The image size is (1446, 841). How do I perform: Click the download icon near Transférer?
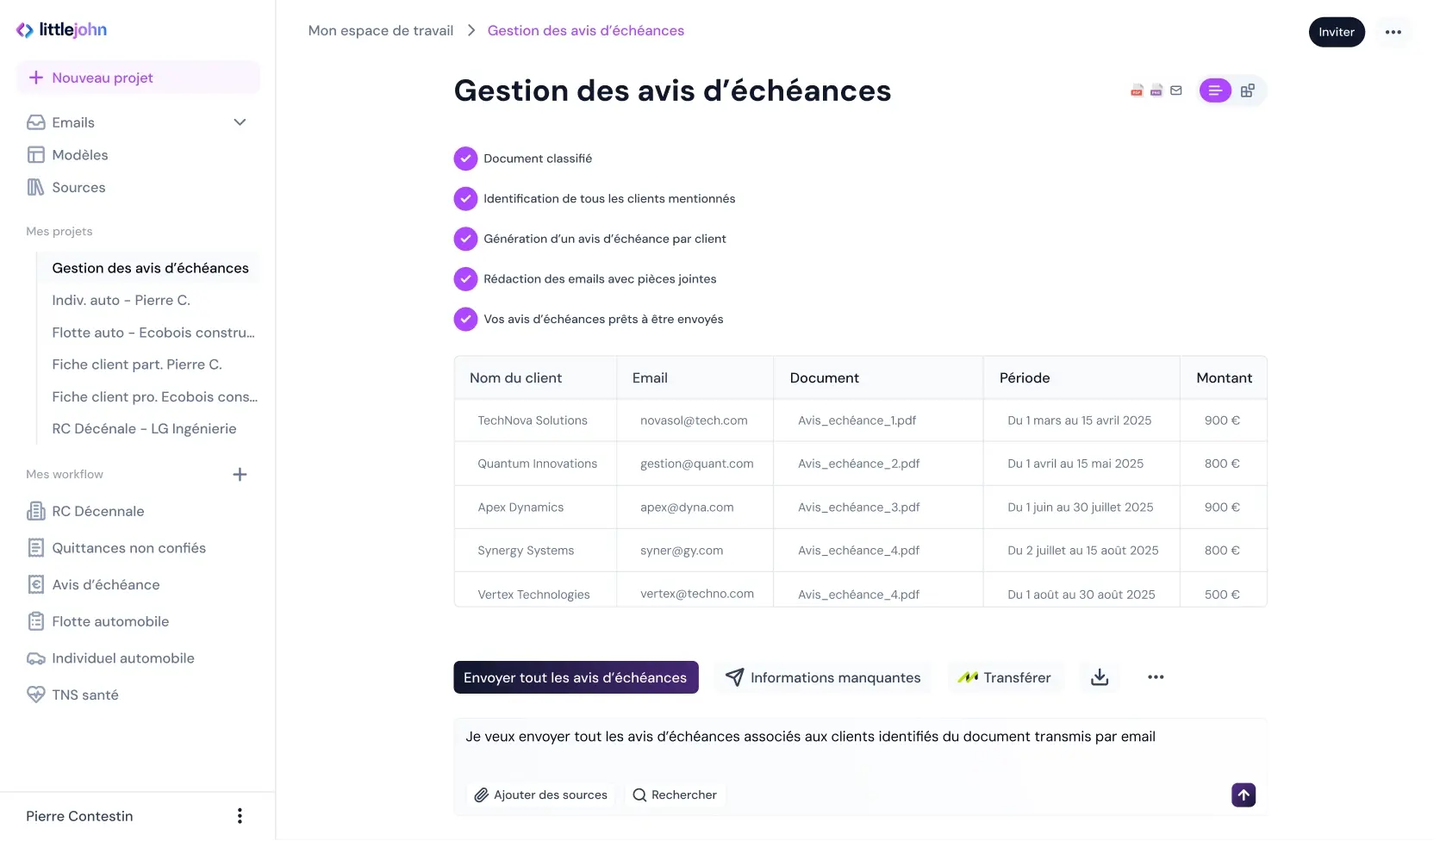[1099, 677]
